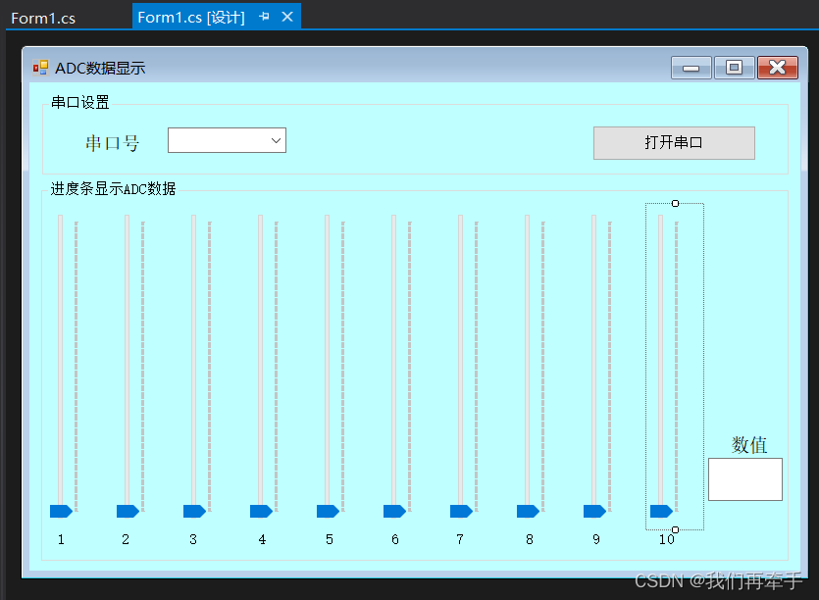
Task: Select the slider thumb above label 2
Action: coord(128,511)
